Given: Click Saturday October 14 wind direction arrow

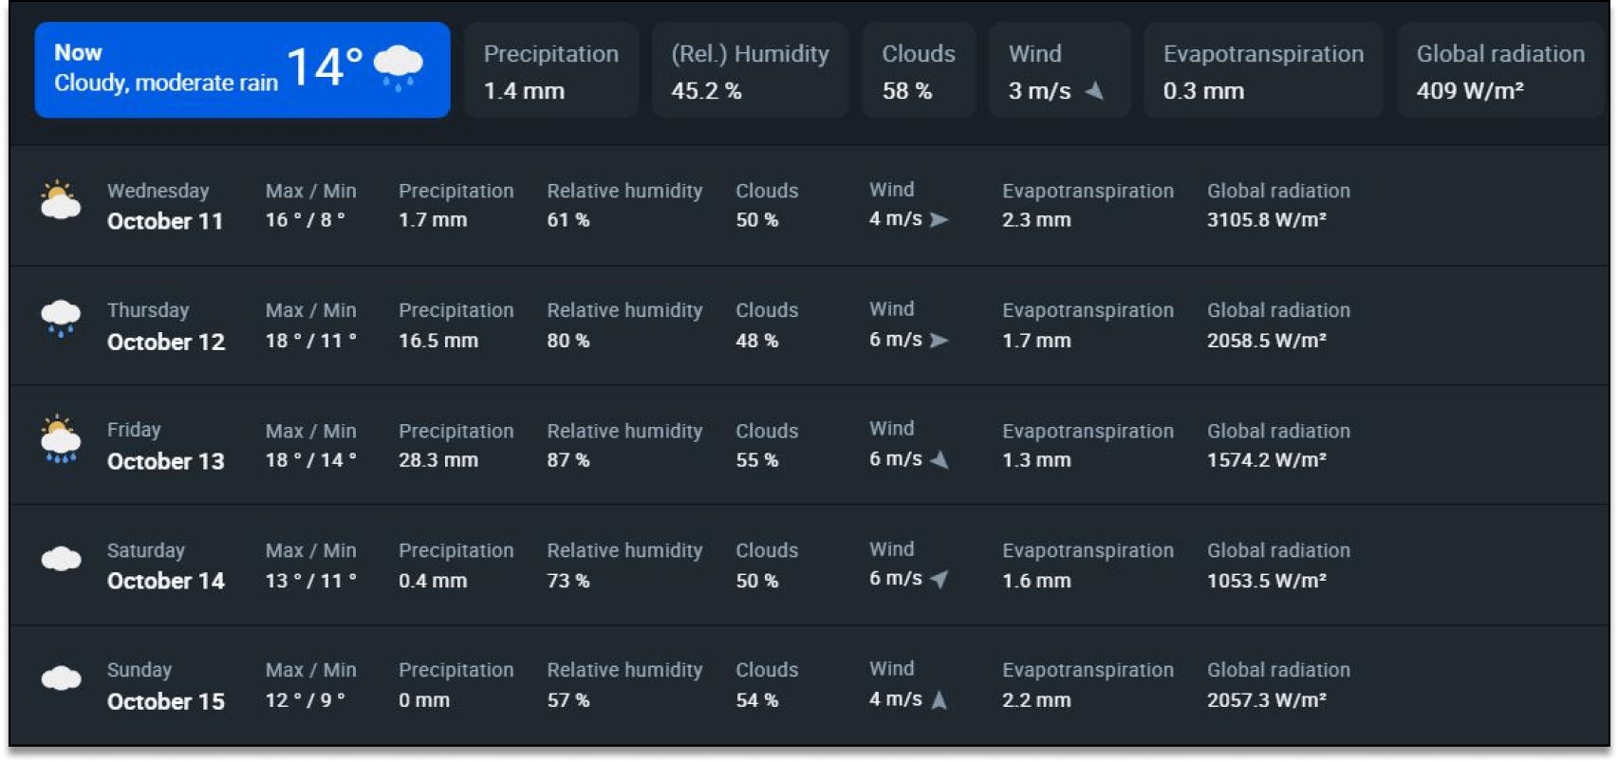Looking at the screenshot, I should click(939, 579).
